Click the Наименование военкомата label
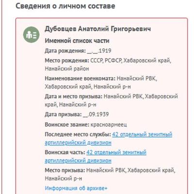Image resolution: width=194 pixels, height=194 pixels. pyautogui.click(x=80, y=79)
